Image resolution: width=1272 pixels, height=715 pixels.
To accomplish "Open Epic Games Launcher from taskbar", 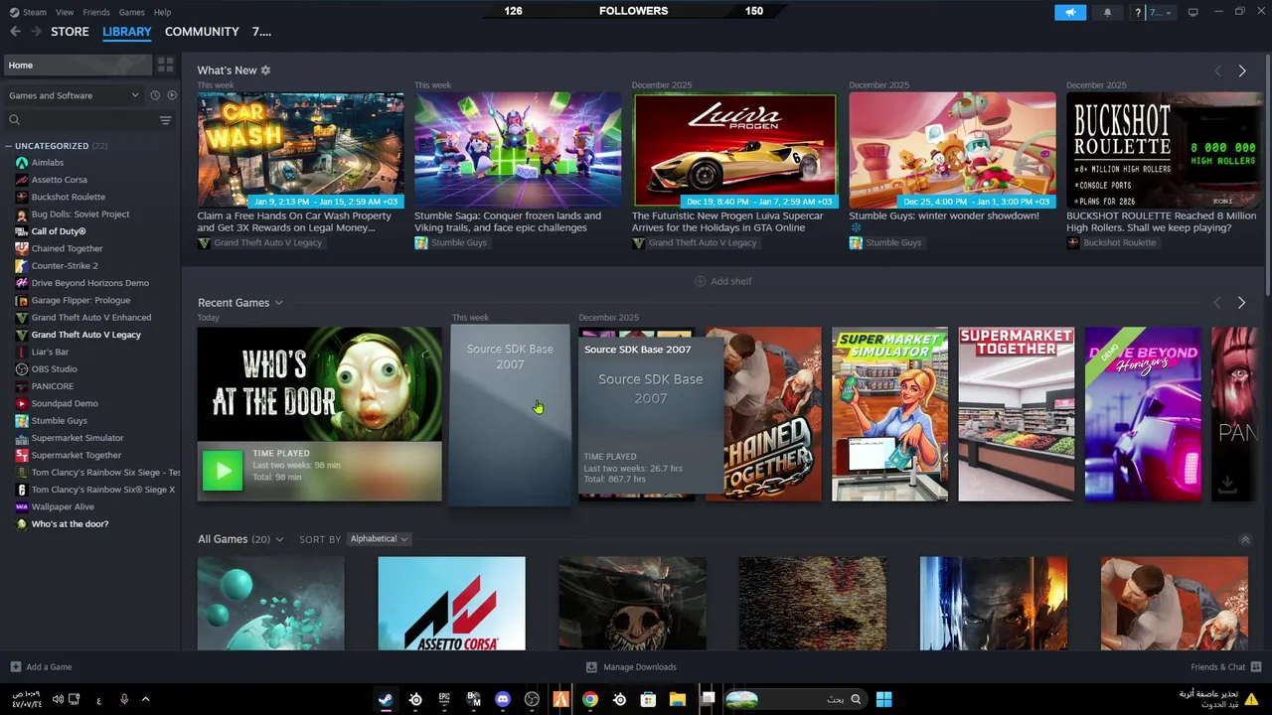I will 444,699.
